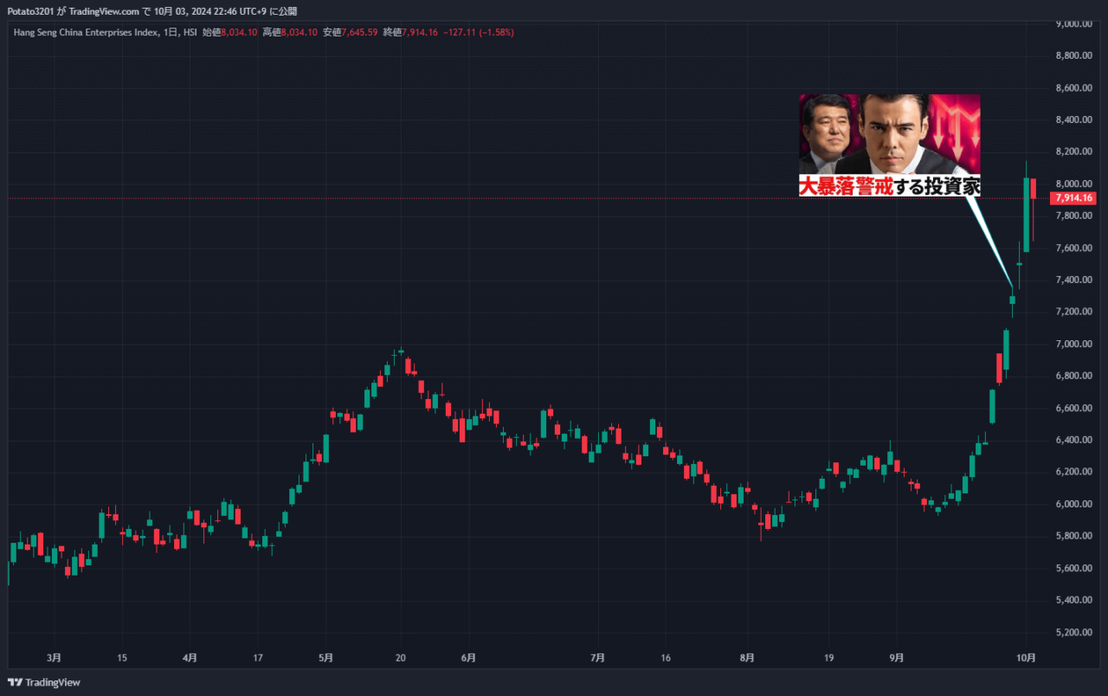The width and height of the screenshot is (1108, 696).
Task: Click the −127.11 (−1.58%) change value
Action: (478, 32)
